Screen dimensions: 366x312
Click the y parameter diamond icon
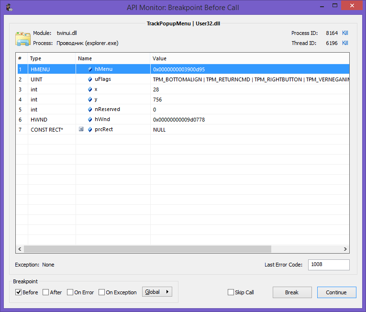(90, 99)
